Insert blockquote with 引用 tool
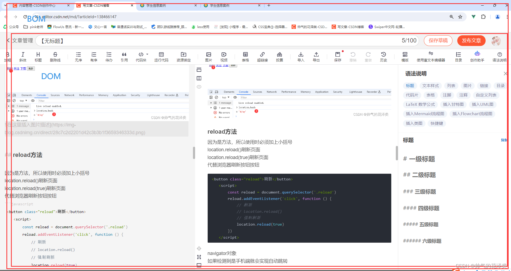 (x=124, y=57)
